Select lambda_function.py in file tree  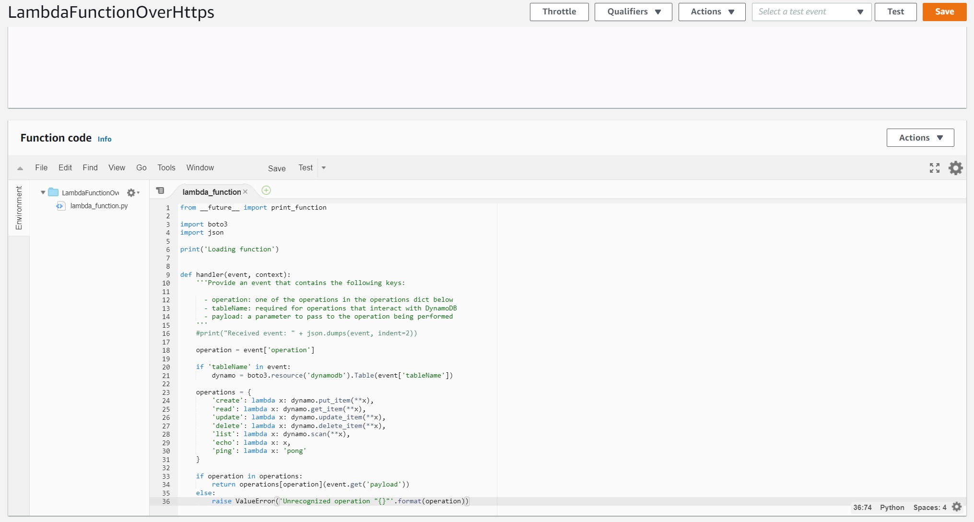(99, 205)
